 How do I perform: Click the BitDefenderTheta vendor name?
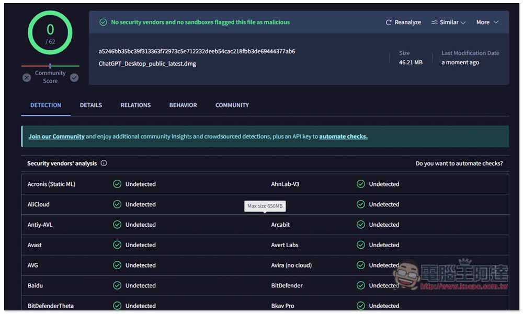pyautogui.click(x=50, y=306)
